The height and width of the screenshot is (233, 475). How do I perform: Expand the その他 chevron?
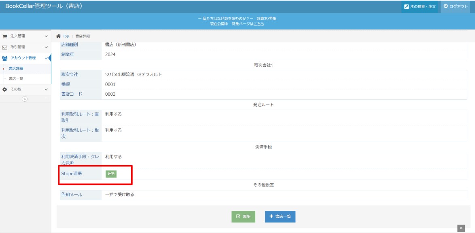46,89
